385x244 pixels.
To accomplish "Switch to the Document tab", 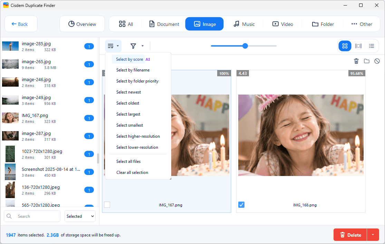I will click(164, 24).
